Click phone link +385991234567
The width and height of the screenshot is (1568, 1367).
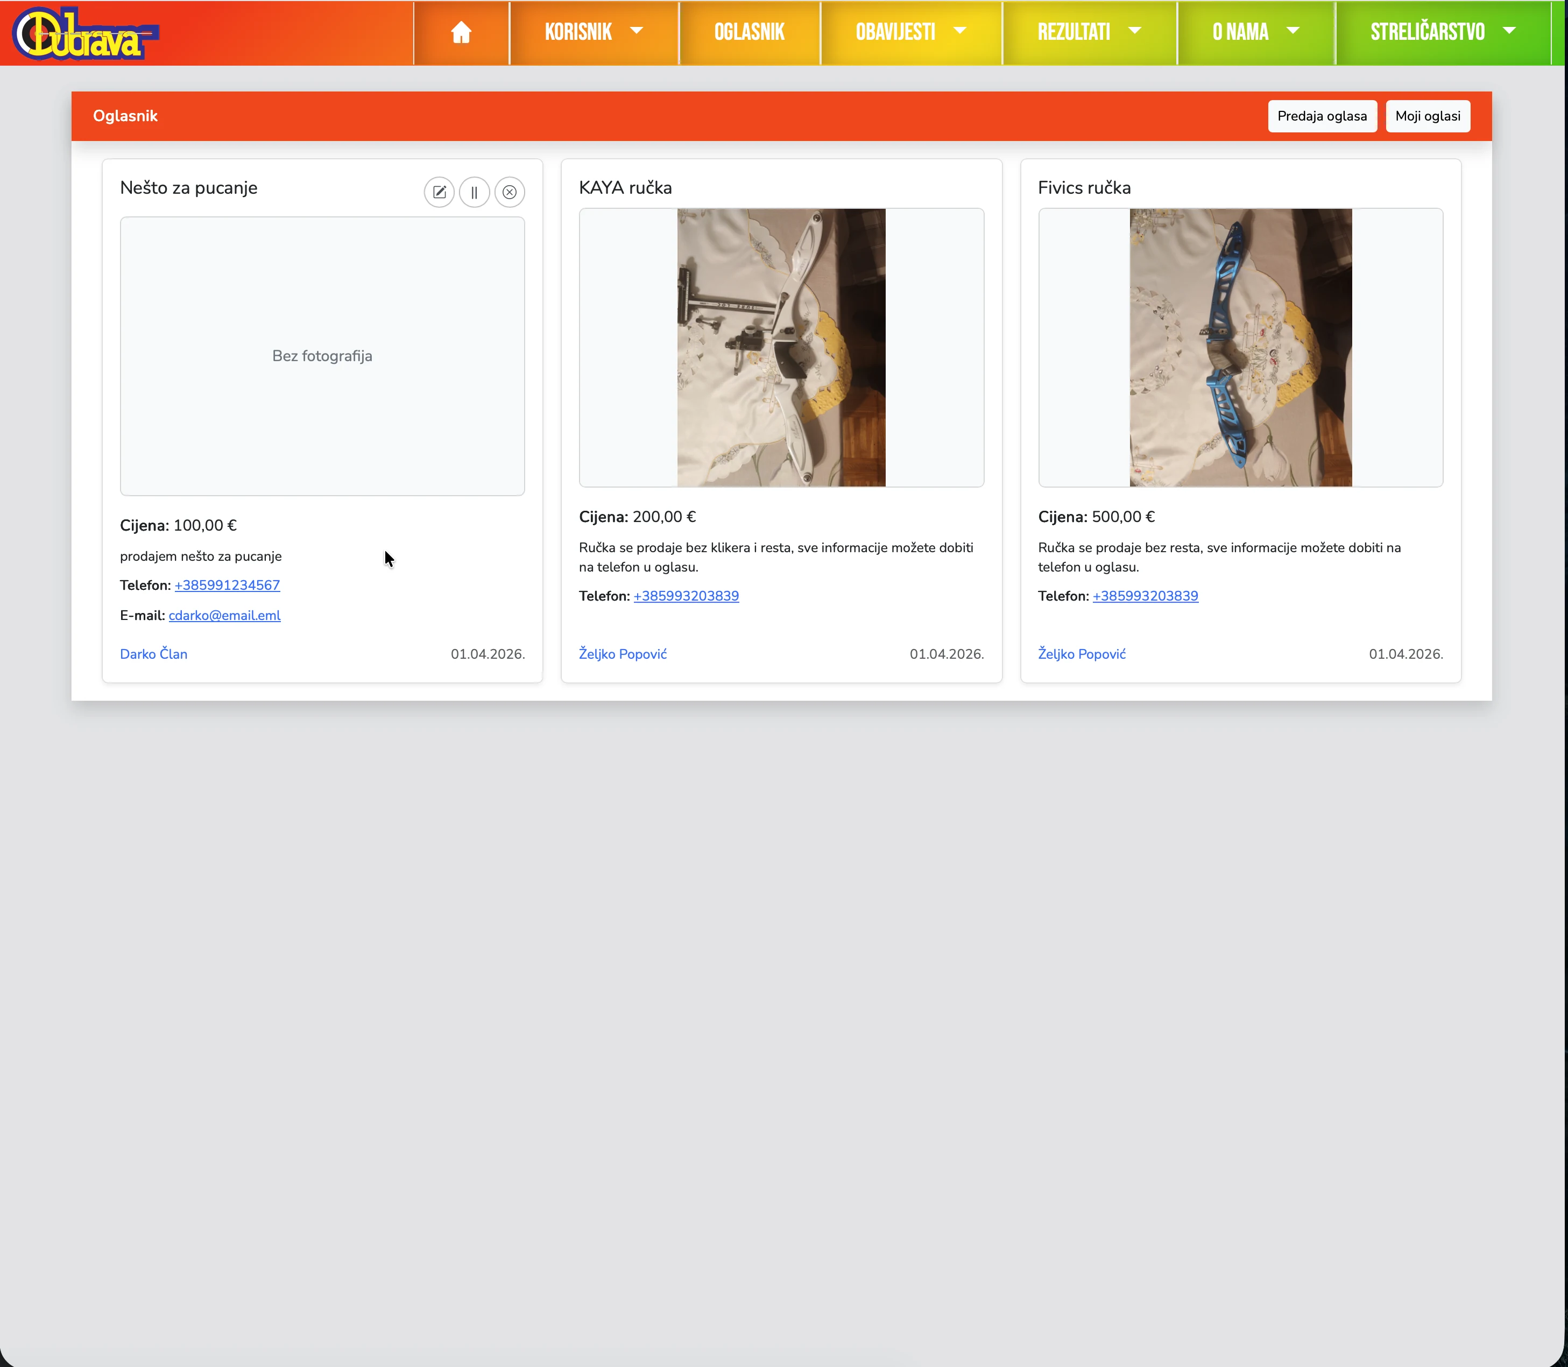227,585
